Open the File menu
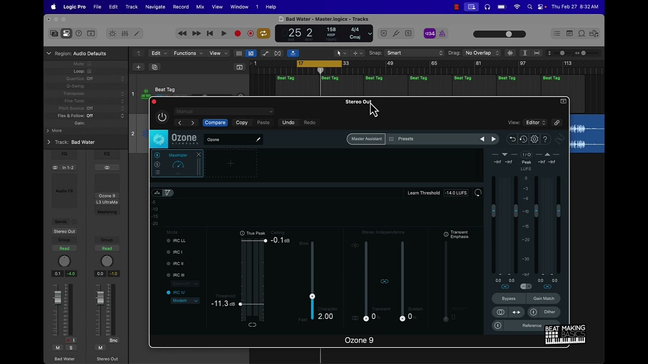648x364 pixels. [97, 7]
